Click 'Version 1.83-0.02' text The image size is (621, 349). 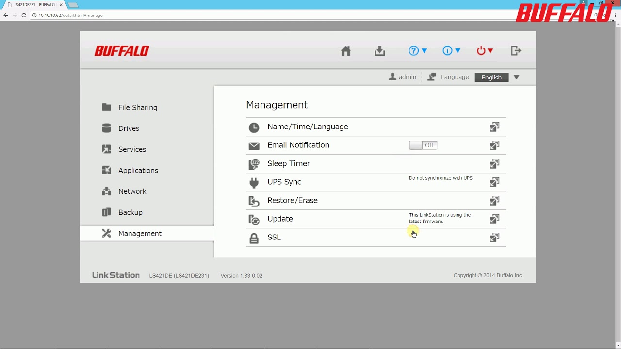click(x=242, y=275)
